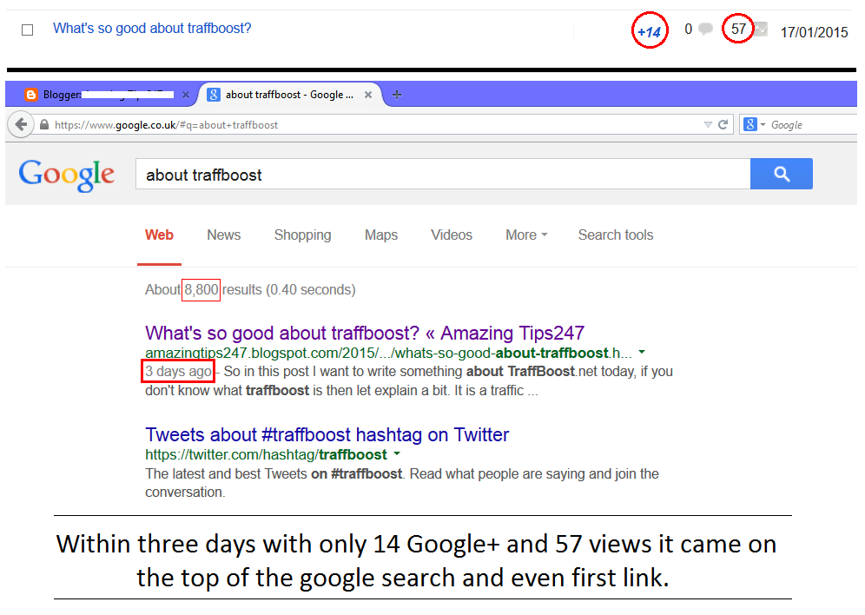Select the Web results tab
Screen dimensions: 865x615
click(160, 235)
